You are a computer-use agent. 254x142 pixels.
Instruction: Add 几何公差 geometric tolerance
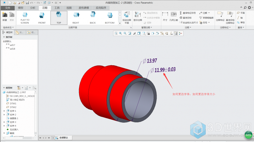coord(173,17)
